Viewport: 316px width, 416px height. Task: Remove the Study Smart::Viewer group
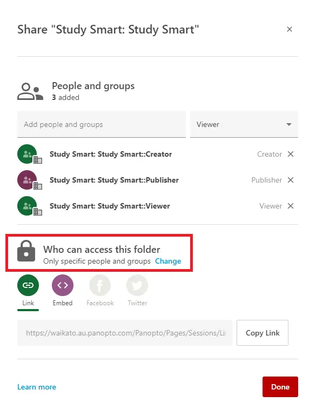(x=291, y=206)
